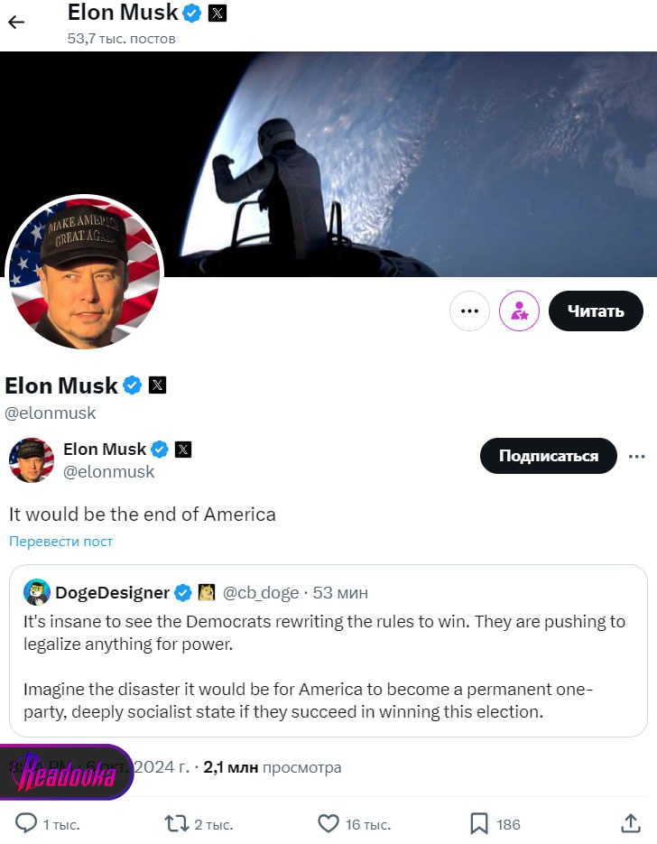Click the Перевести пост translate link
Viewport: 657px width, 844px height.
coord(61,542)
